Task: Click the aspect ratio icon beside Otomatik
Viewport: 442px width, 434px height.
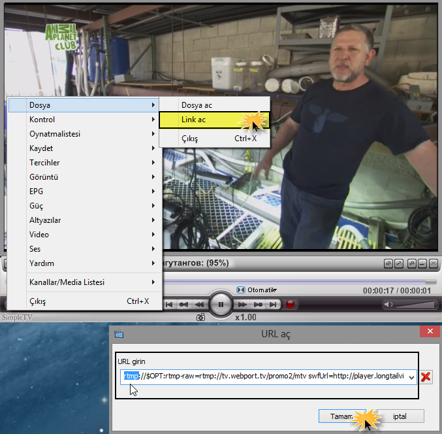Action: (240, 290)
